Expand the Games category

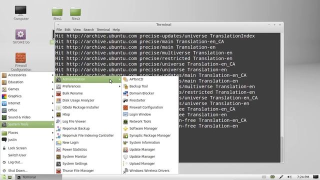pos(27,89)
